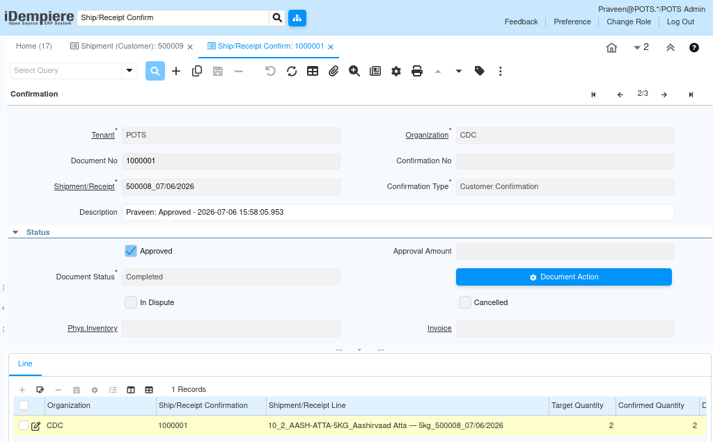Image resolution: width=713 pixels, height=442 pixels.
Task: Print the document with printer icon
Action: click(x=417, y=72)
